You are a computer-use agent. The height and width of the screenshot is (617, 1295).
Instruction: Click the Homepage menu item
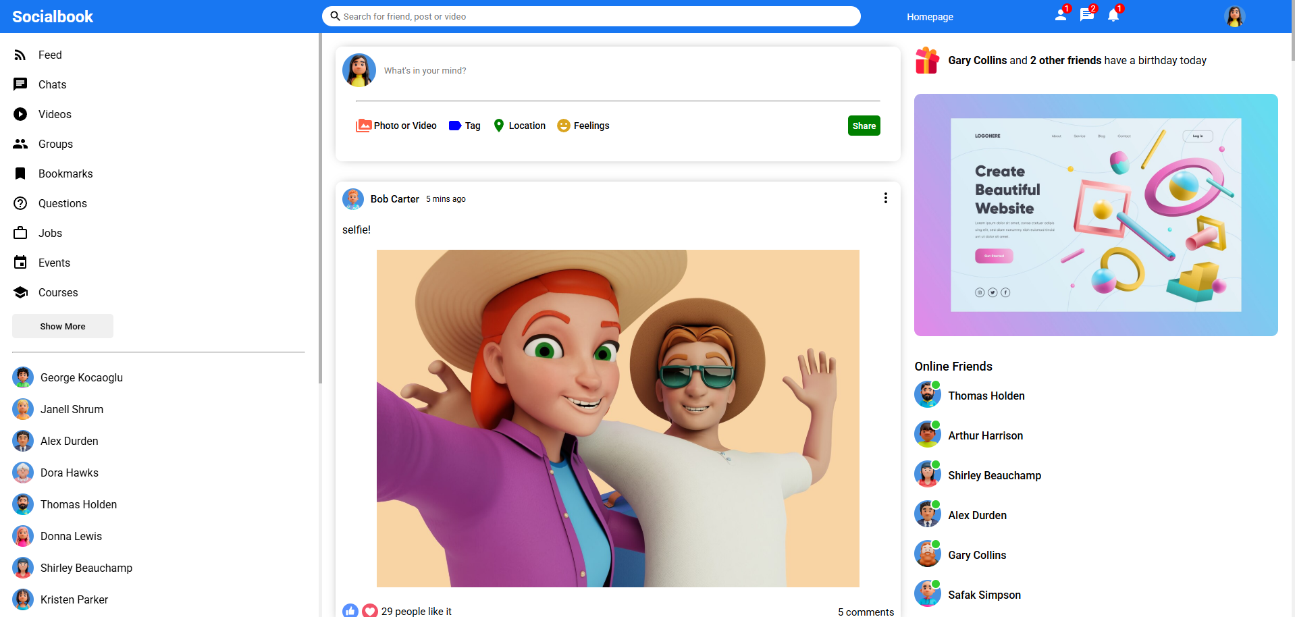tap(929, 16)
